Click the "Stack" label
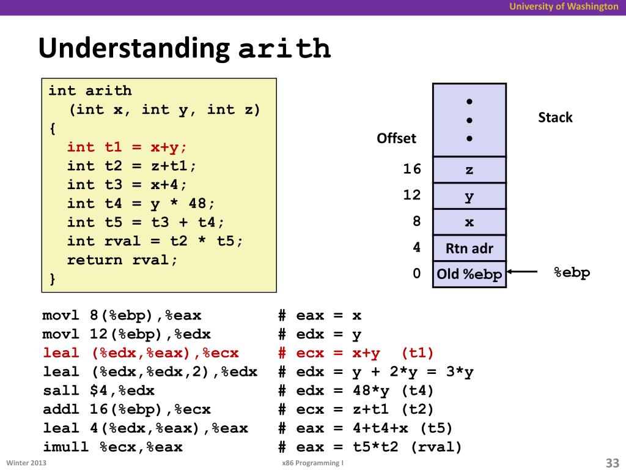 pyautogui.click(x=555, y=117)
